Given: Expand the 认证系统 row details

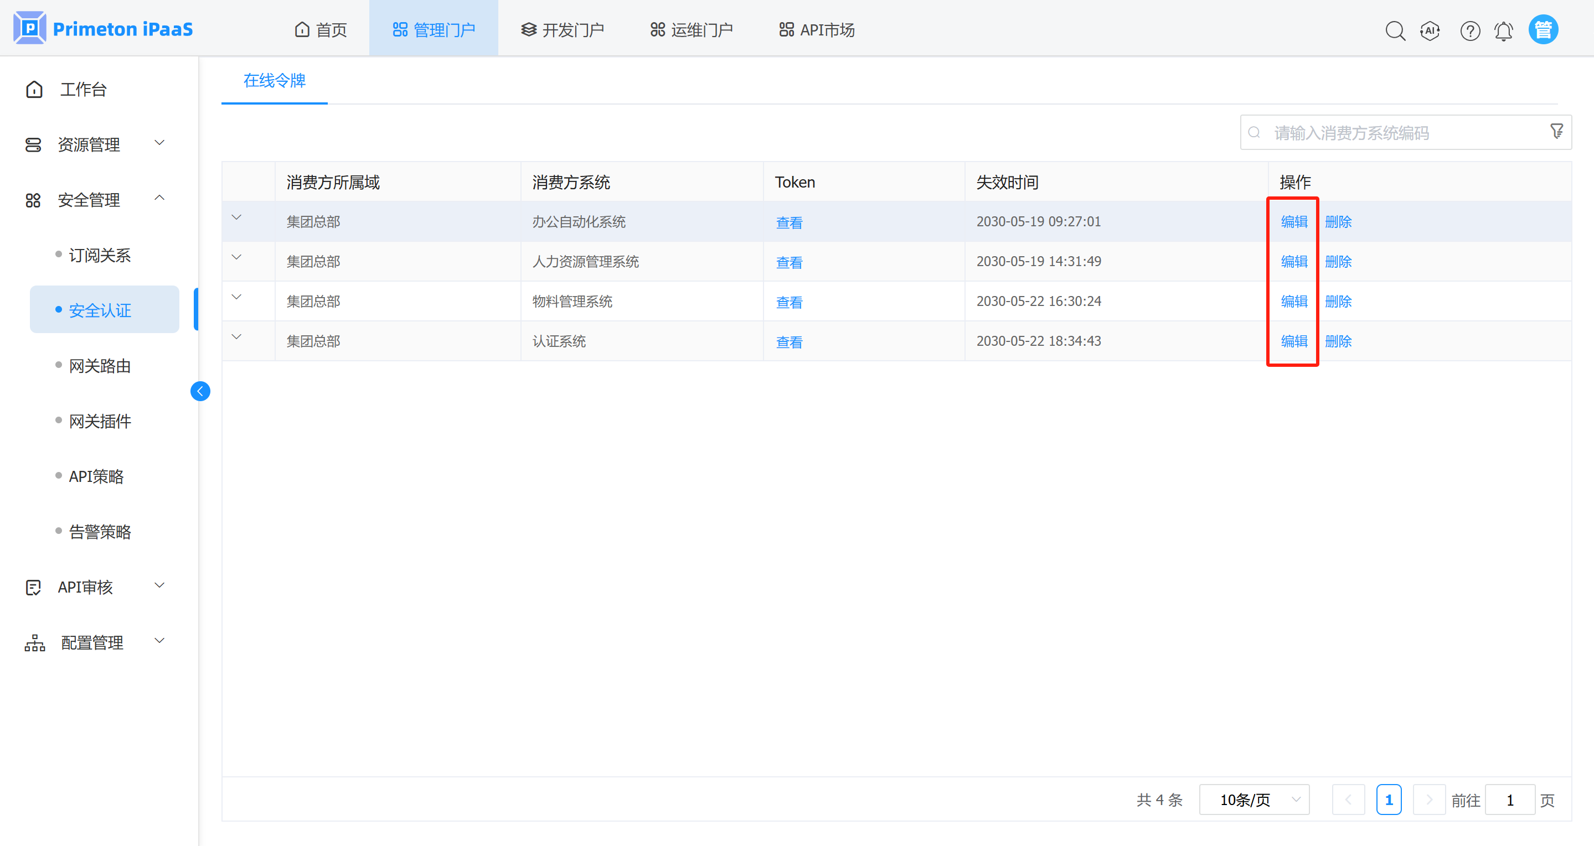Looking at the screenshot, I should (236, 337).
